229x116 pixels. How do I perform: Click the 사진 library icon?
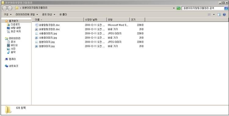(x=8, y=49)
